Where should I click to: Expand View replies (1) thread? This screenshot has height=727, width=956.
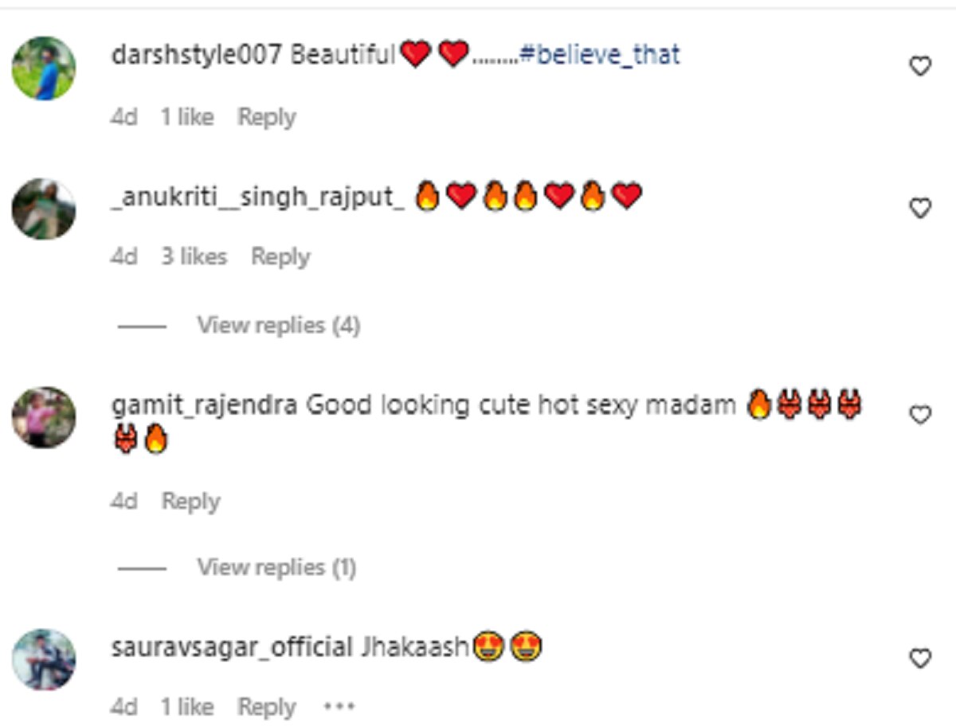point(276,568)
